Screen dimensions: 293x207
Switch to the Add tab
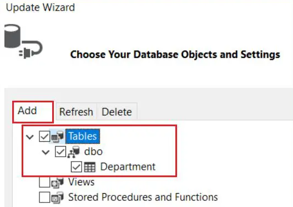coord(33,112)
